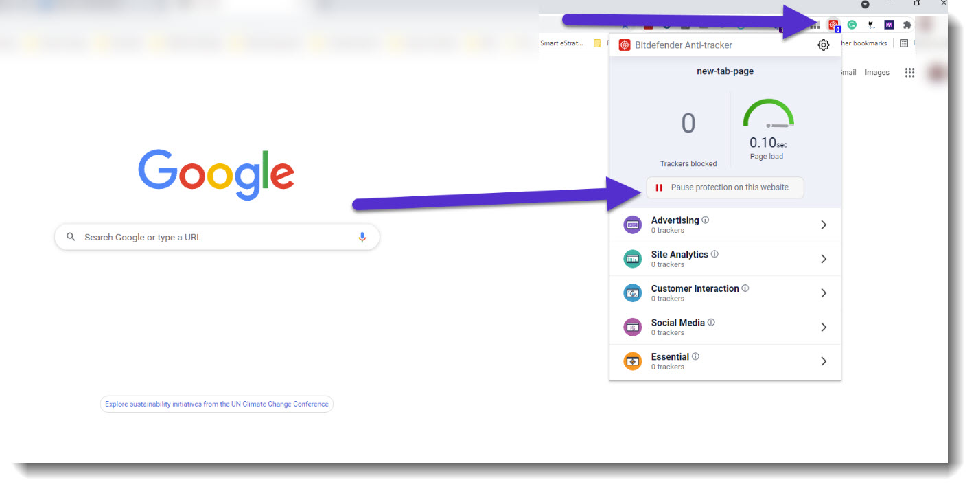The image size is (976, 491).
Task: Click the Bitdefender Anti-tracker toolbar extension icon
Action: pyautogui.click(x=833, y=25)
